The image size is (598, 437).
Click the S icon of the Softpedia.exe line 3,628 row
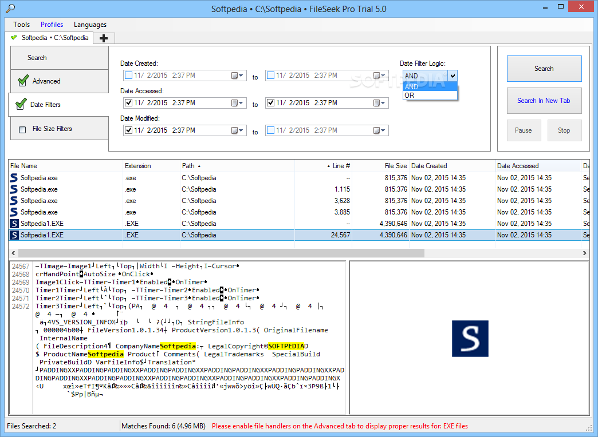(14, 200)
